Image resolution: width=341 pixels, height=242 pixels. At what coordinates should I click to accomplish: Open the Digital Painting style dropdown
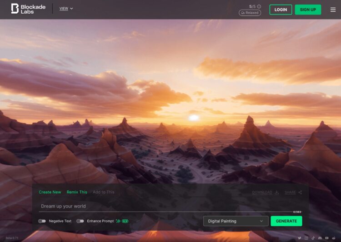click(x=236, y=221)
